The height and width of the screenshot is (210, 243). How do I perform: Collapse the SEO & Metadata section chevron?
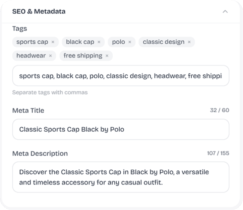pyautogui.click(x=225, y=11)
